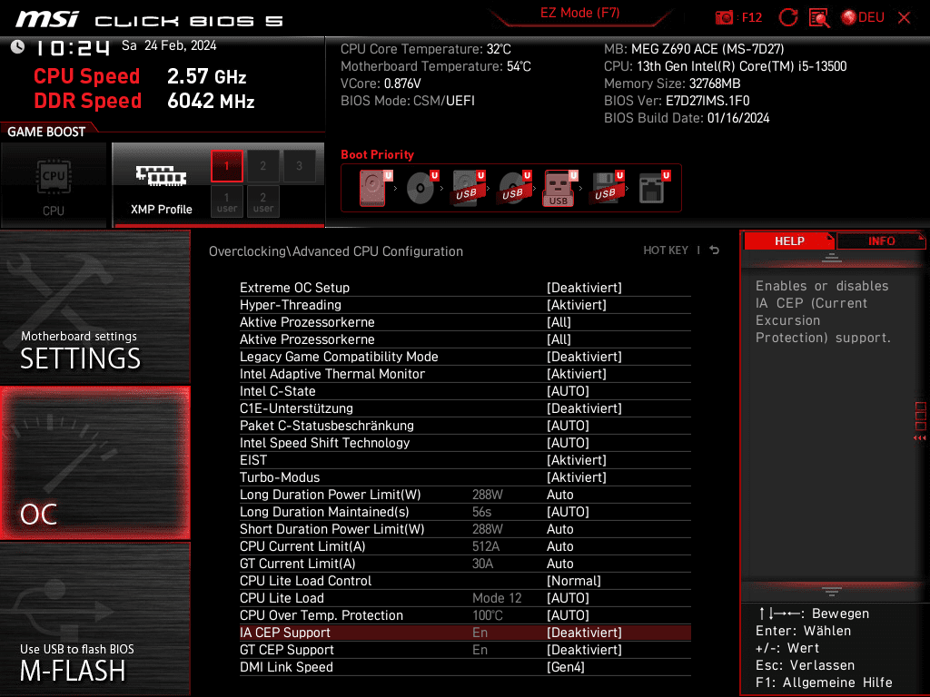Viewport: 930px width, 697px height.
Task: Select the USB optical drive boot icon
Action: (x=514, y=188)
